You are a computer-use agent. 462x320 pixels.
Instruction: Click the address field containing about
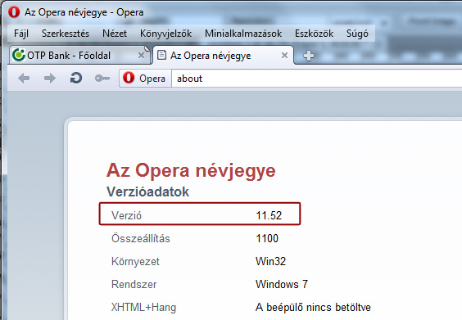coord(317,79)
